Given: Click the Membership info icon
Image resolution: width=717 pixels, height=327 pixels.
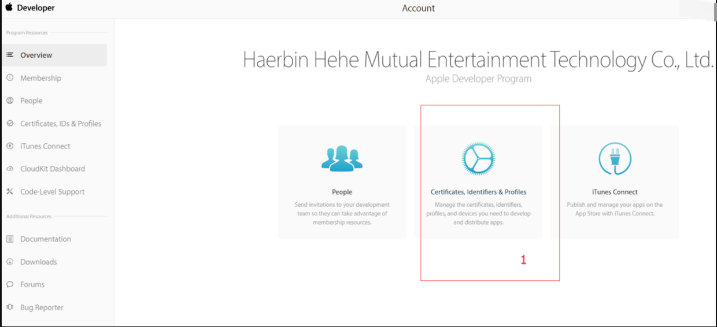Looking at the screenshot, I should tap(10, 77).
